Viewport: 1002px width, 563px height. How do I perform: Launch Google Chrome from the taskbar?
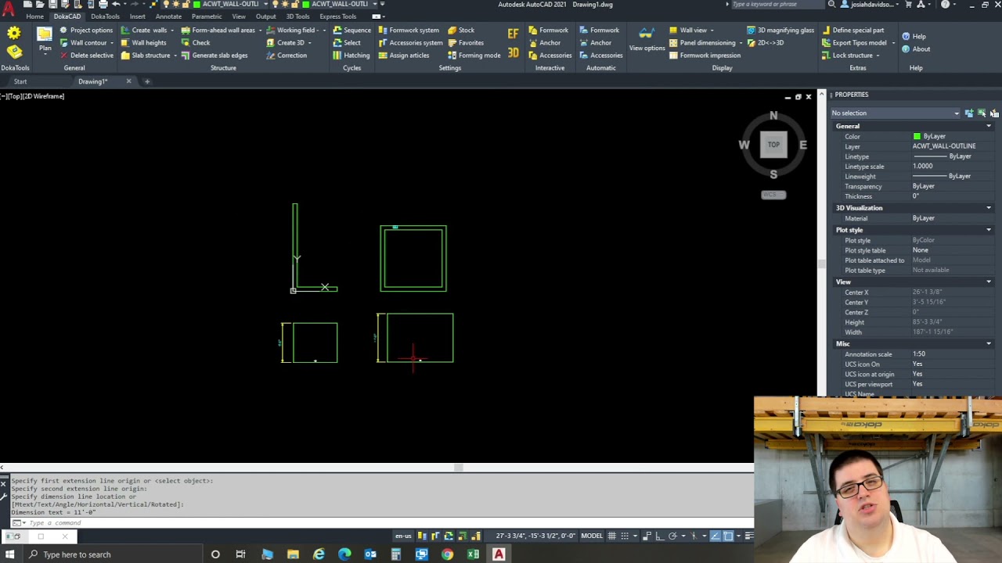(447, 554)
